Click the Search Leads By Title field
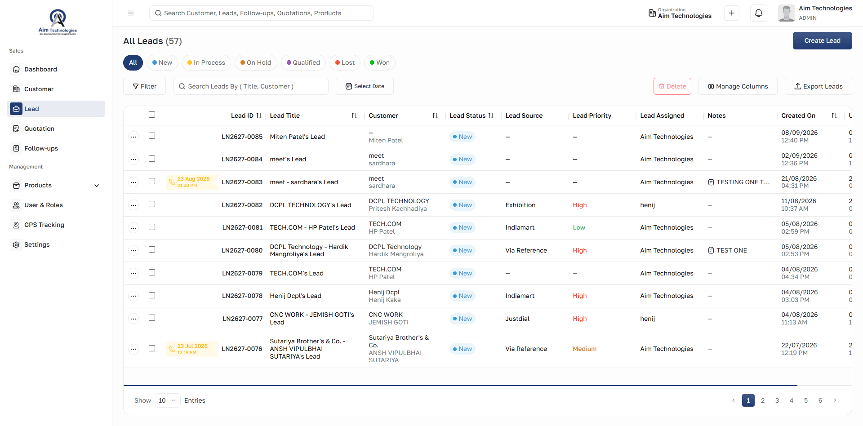863x426 pixels. coord(251,86)
